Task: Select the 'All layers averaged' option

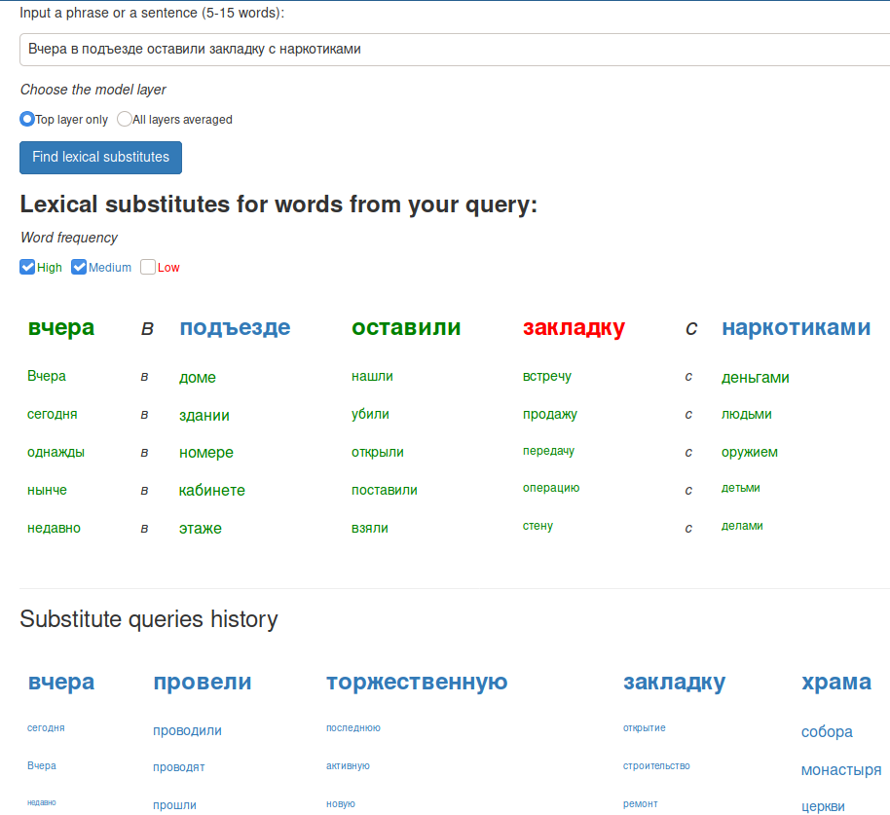Action: (125, 119)
